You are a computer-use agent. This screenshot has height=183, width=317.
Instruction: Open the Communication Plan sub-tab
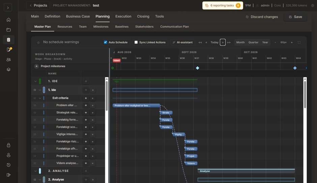pos(174,27)
